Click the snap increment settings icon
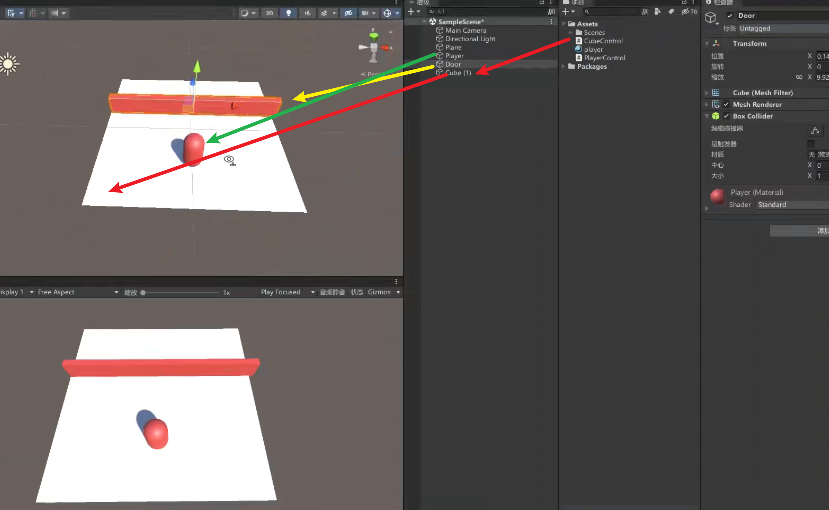 point(54,13)
